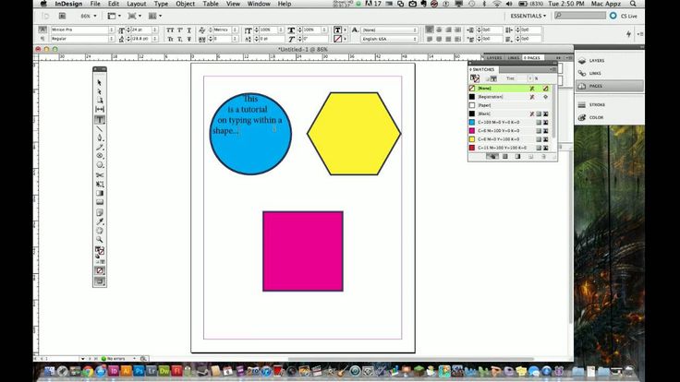Select the Selection arrow tool
Screen dimensions: 680x382
click(x=100, y=83)
